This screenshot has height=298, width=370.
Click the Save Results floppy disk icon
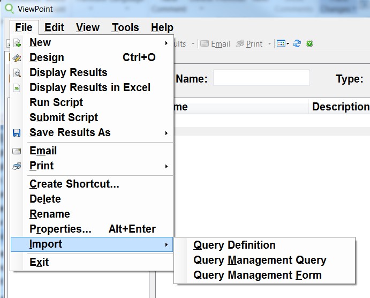coord(17,133)
